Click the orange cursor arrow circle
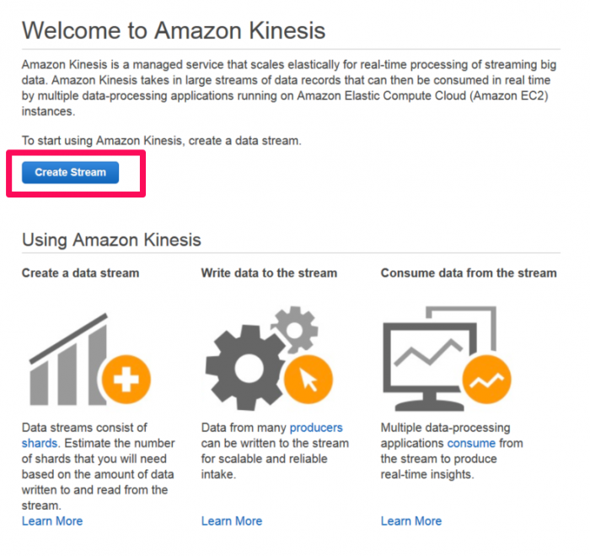Image resolution: width=590 pixels, height=556 pixels. pyautogui.click(x=308, y=379)
